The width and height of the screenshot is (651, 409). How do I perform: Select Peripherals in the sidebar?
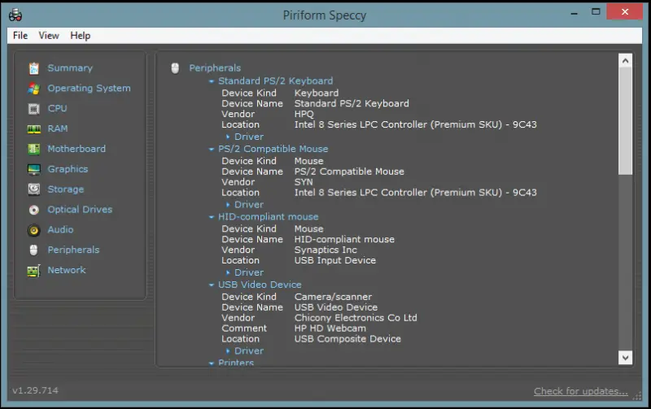[x=73, y=250]
